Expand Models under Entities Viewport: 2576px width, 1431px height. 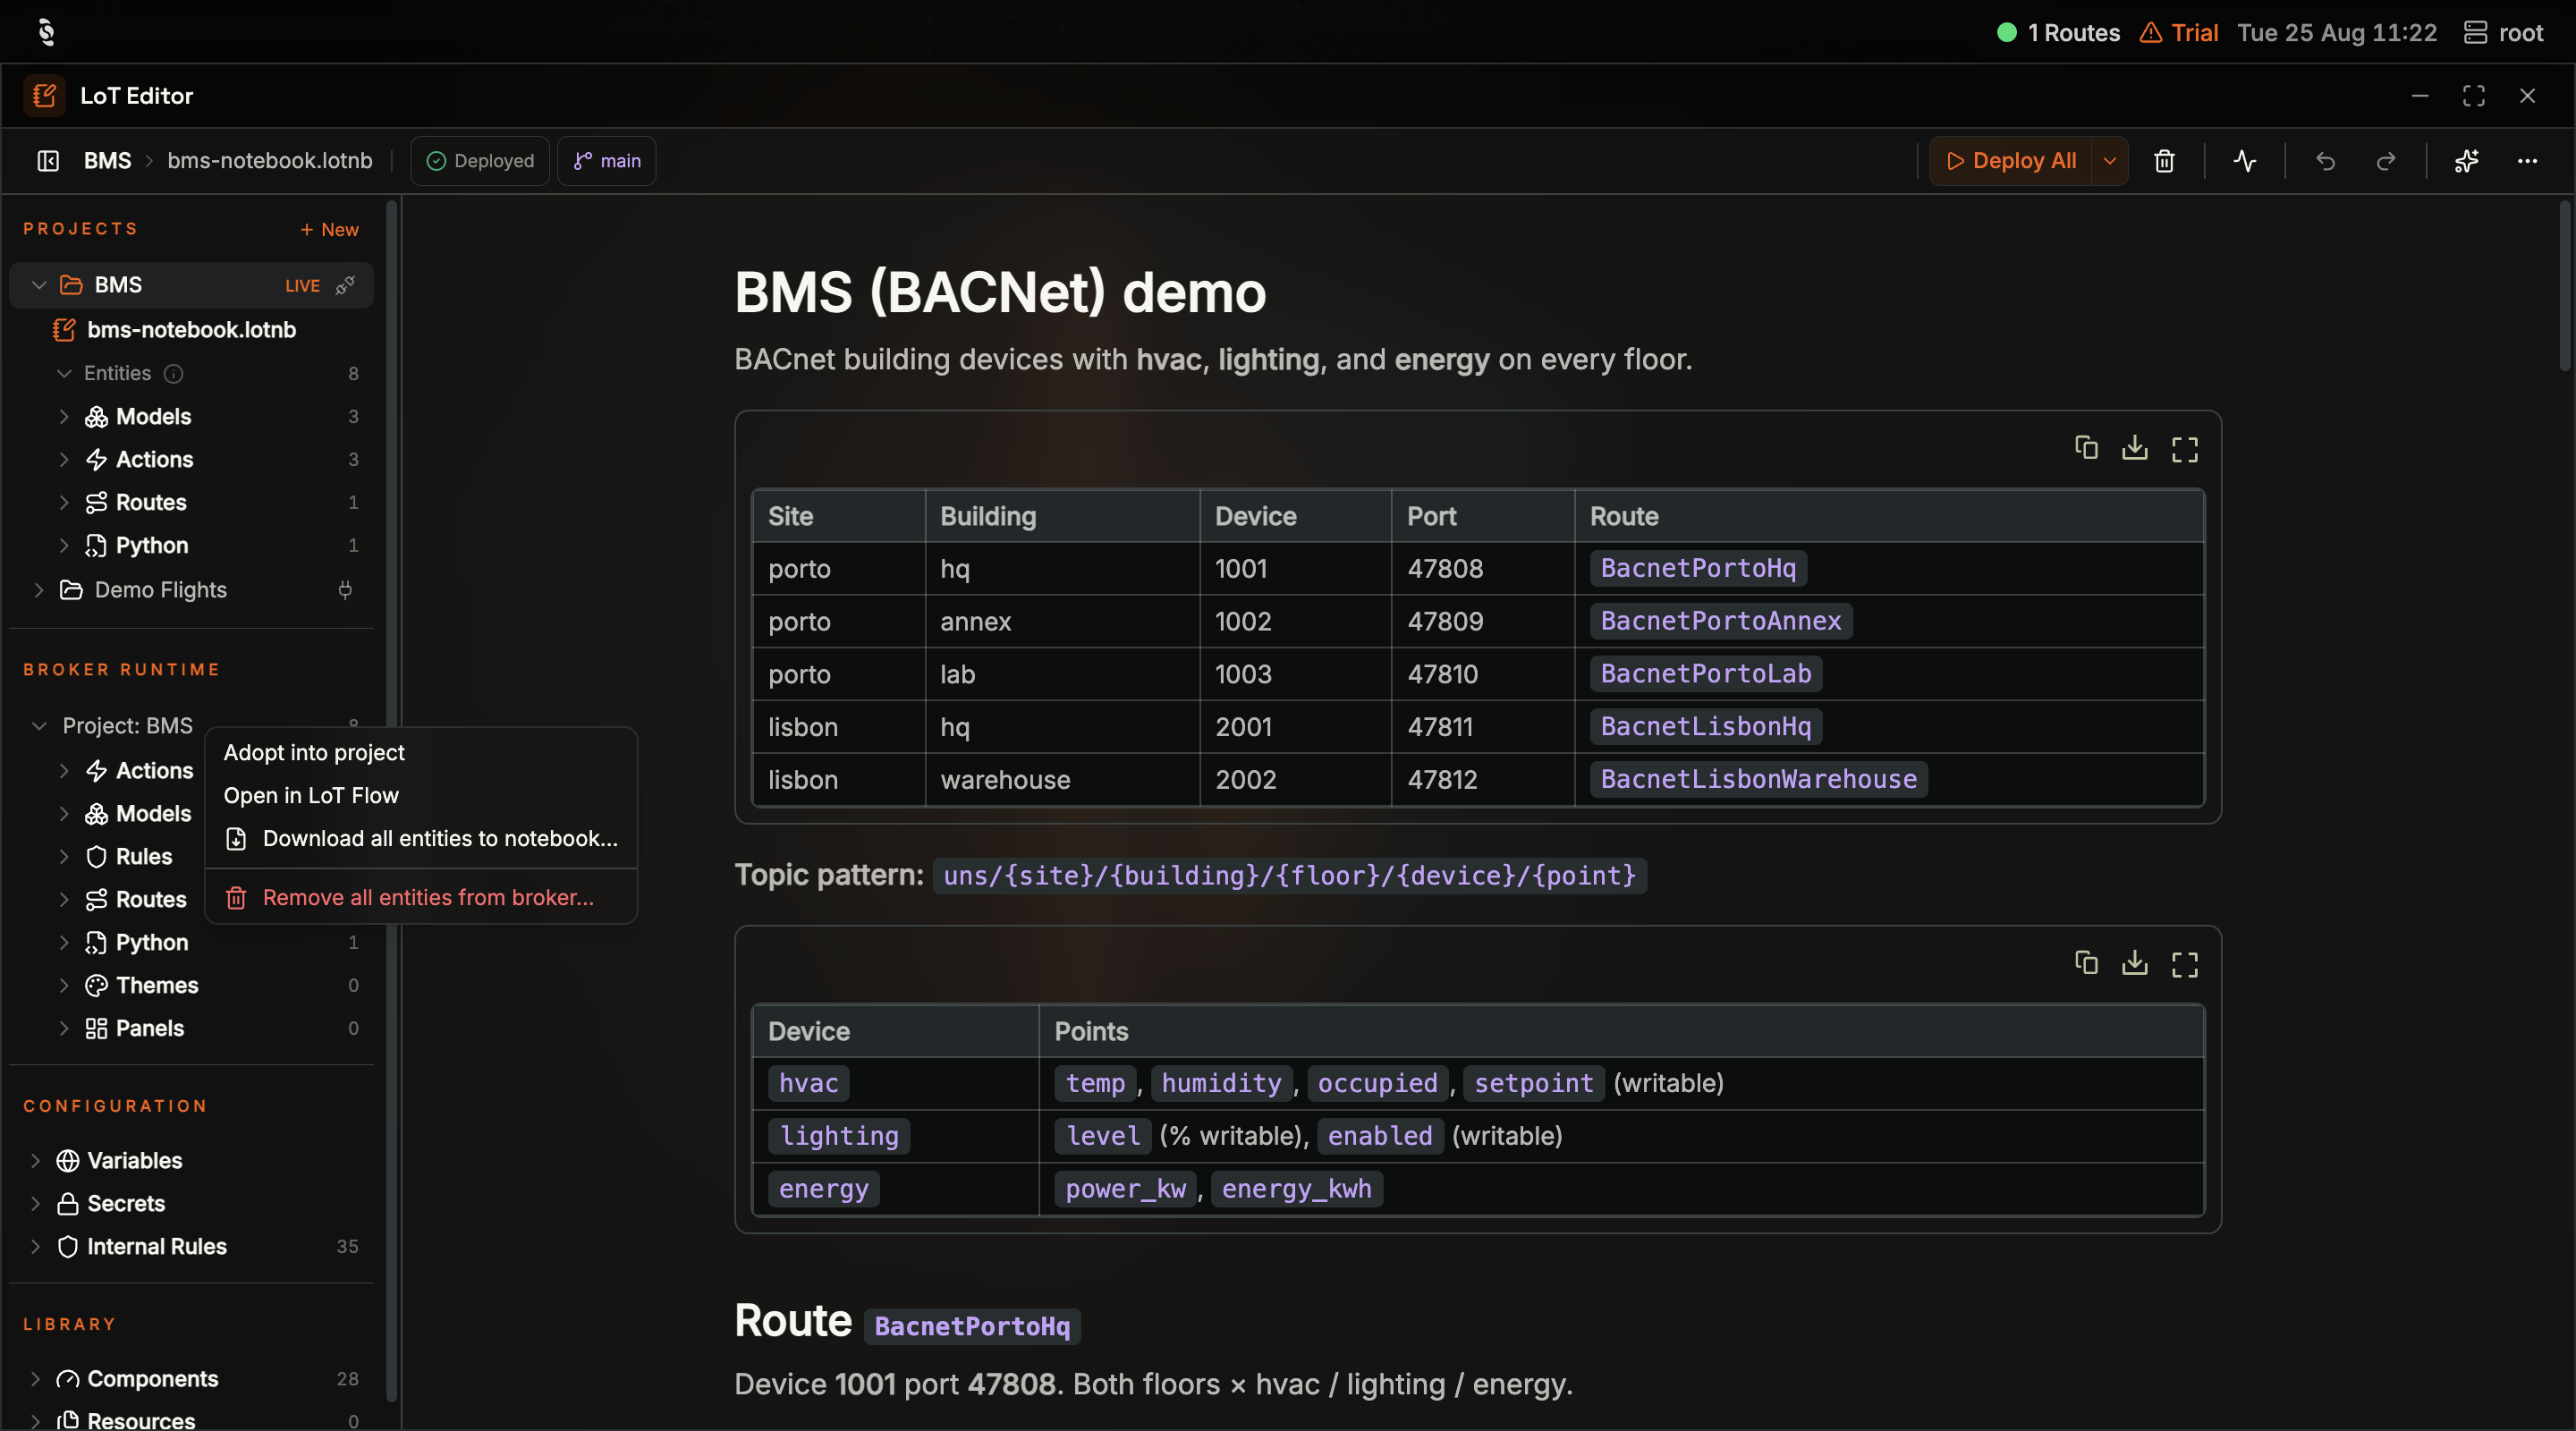(x=64, y=416)
